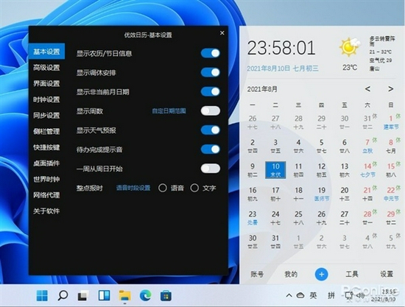Select 语音 radio for hourly chime
This screenshot has height=307, width=405.
[163, 188]
